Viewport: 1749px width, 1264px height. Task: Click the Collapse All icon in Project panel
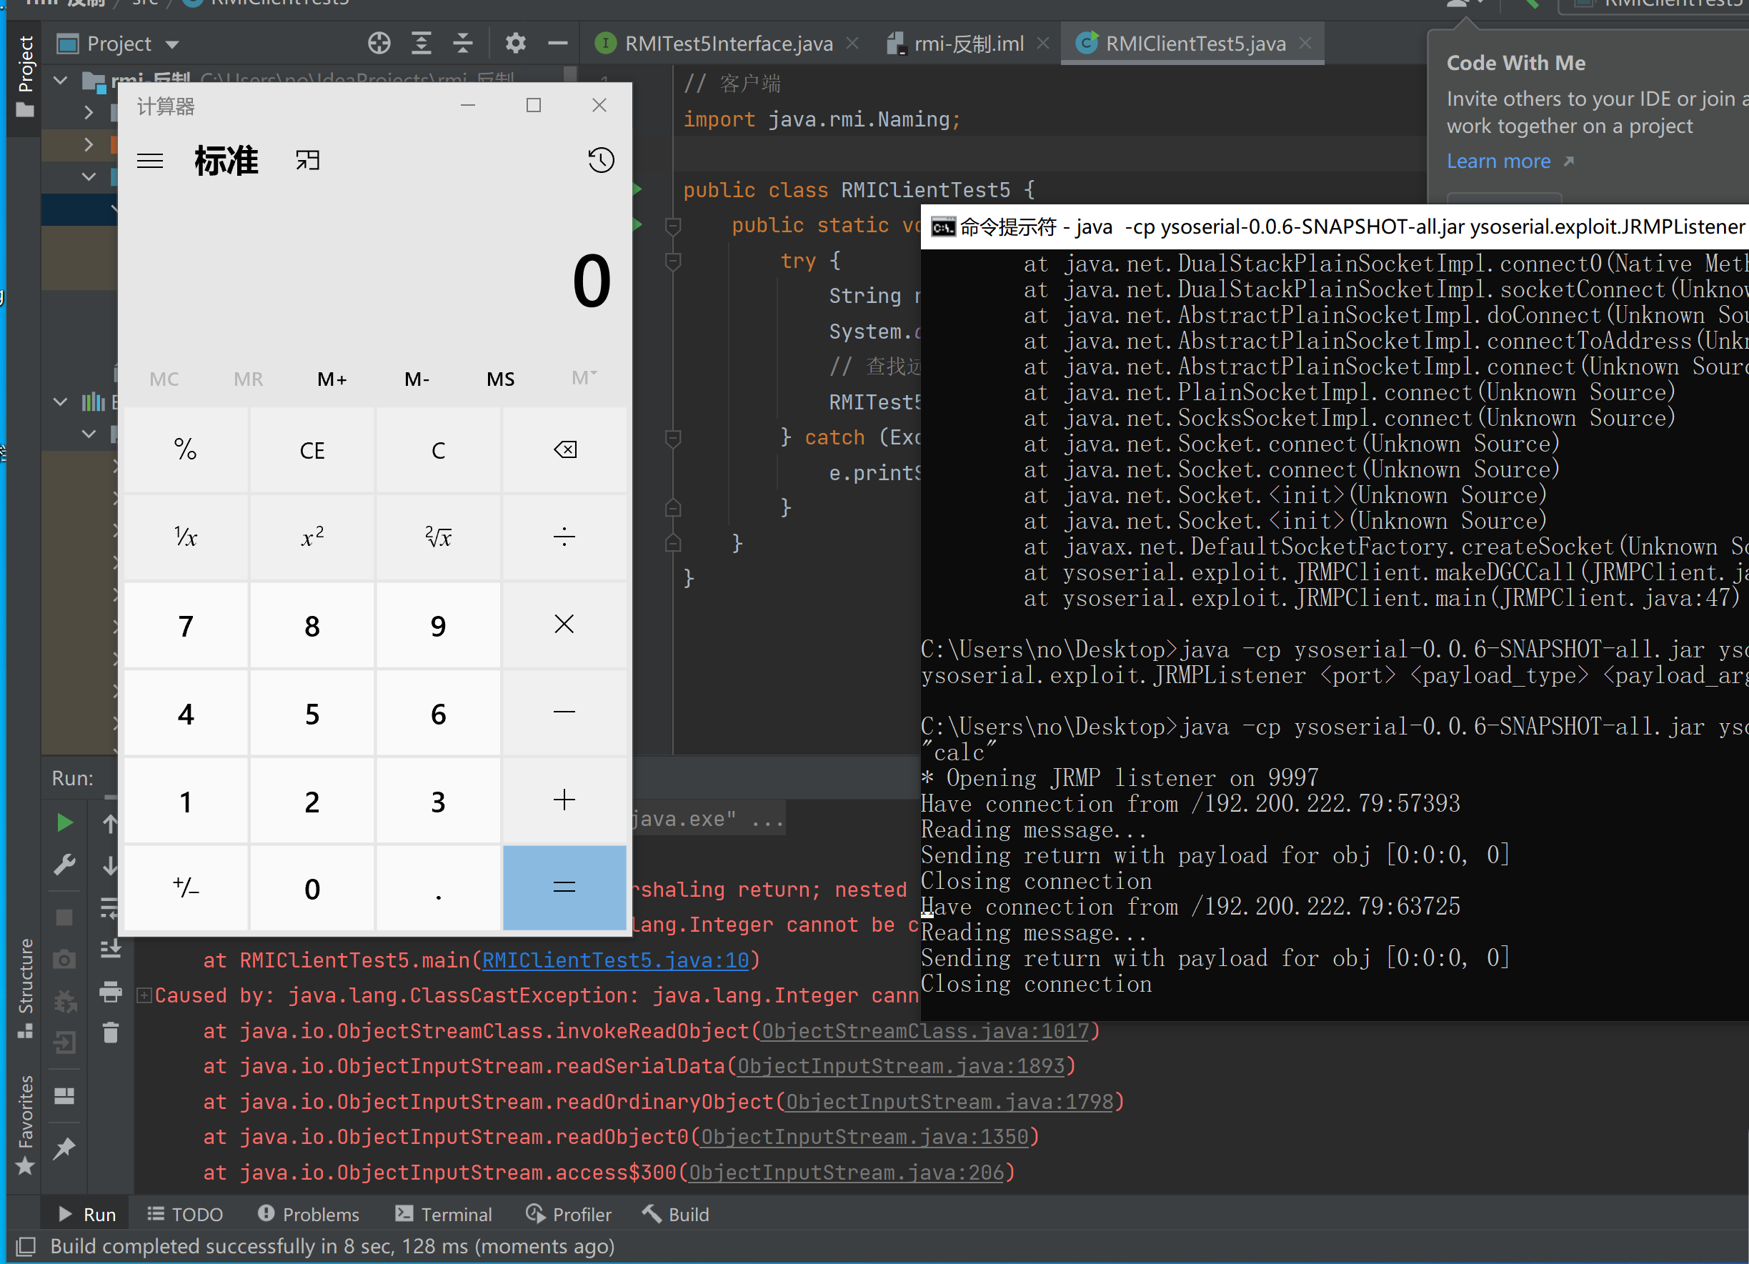[x=463, y=43]
